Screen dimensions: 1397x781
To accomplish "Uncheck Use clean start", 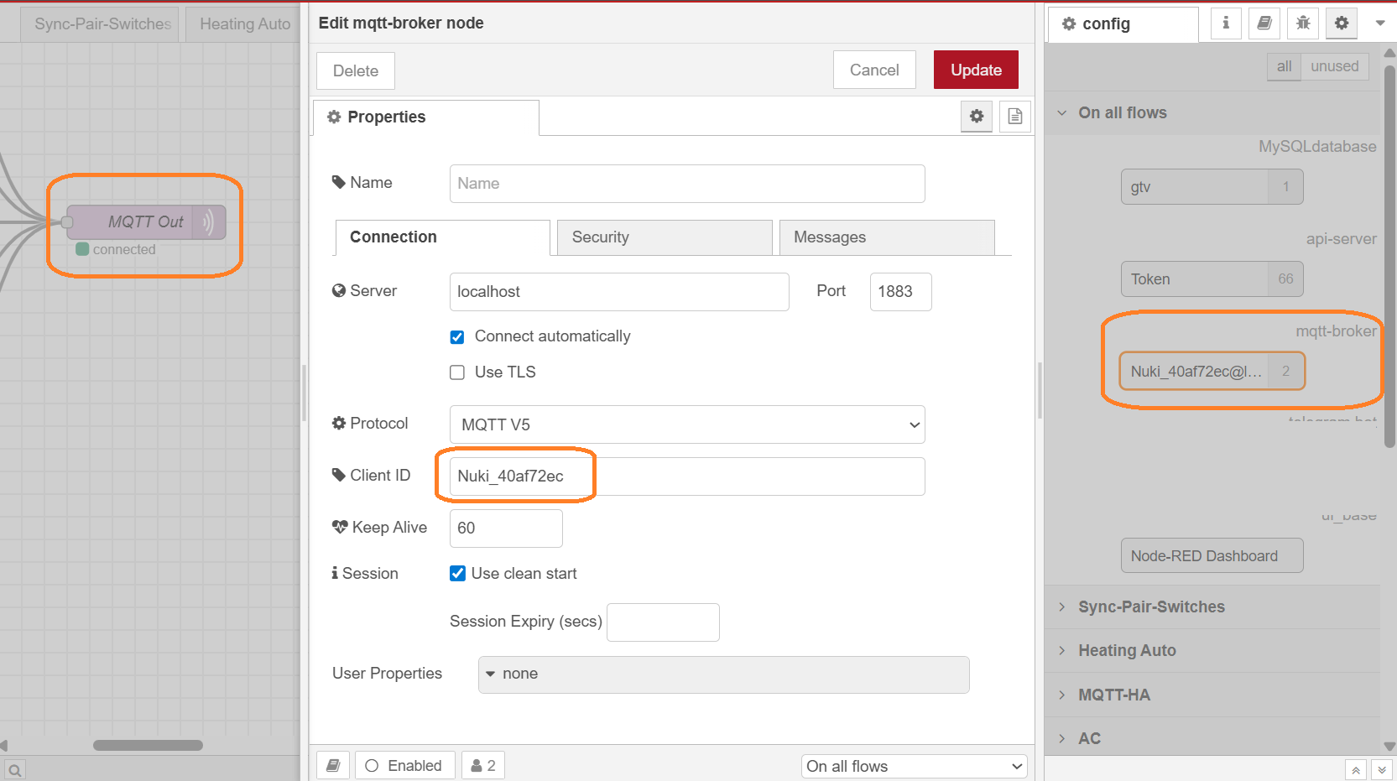I will pyautogui.click(x=457, y=574).
